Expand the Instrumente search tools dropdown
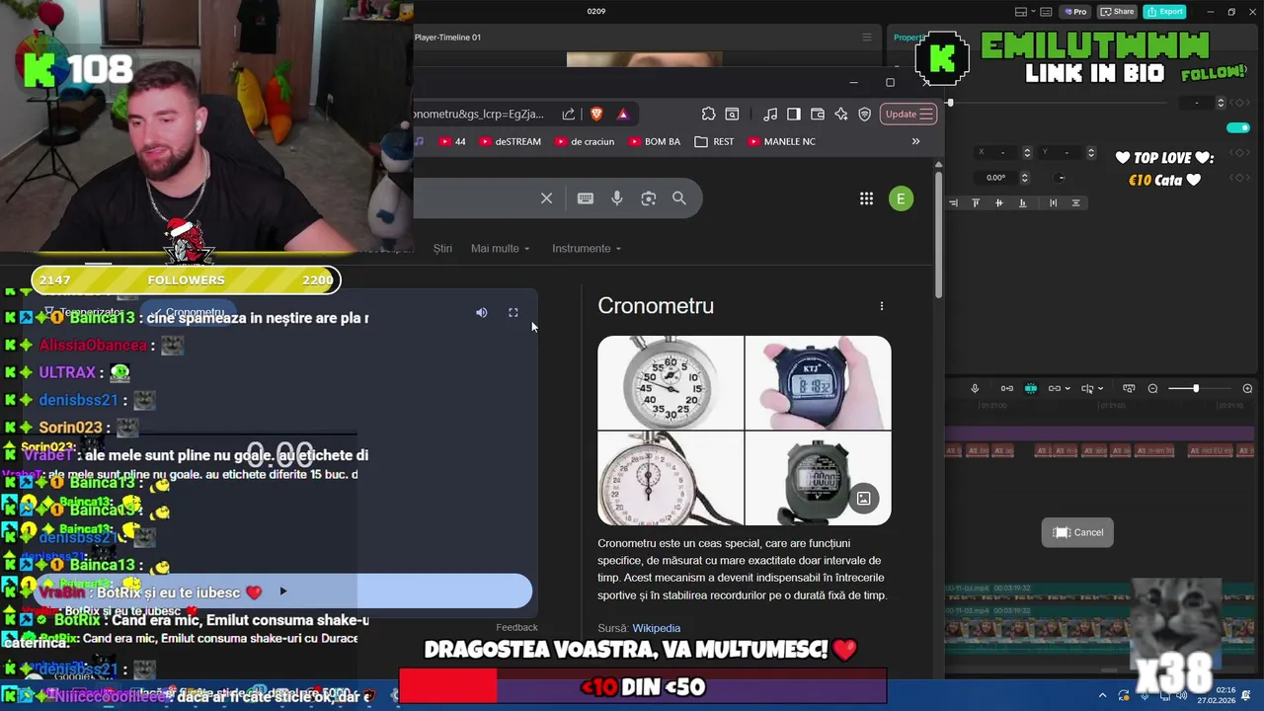 click(586, 249)
